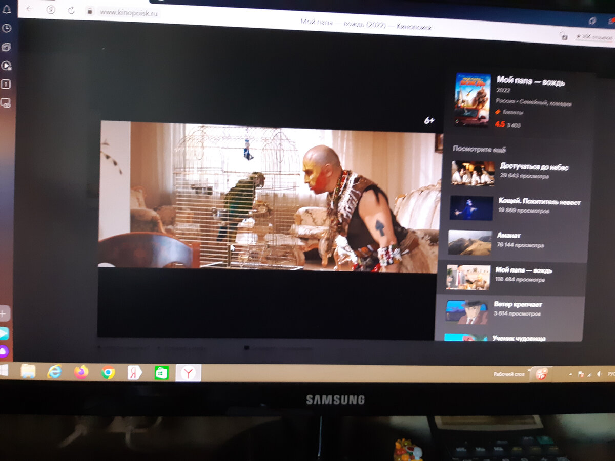The image size is (615, 461).
Task: Launch Google Chrome from taskbar
Action: 108,372
